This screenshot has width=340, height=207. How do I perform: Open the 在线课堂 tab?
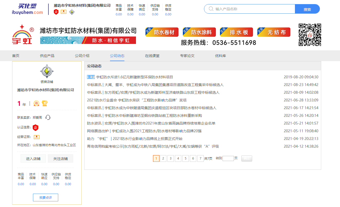[152, 56]
